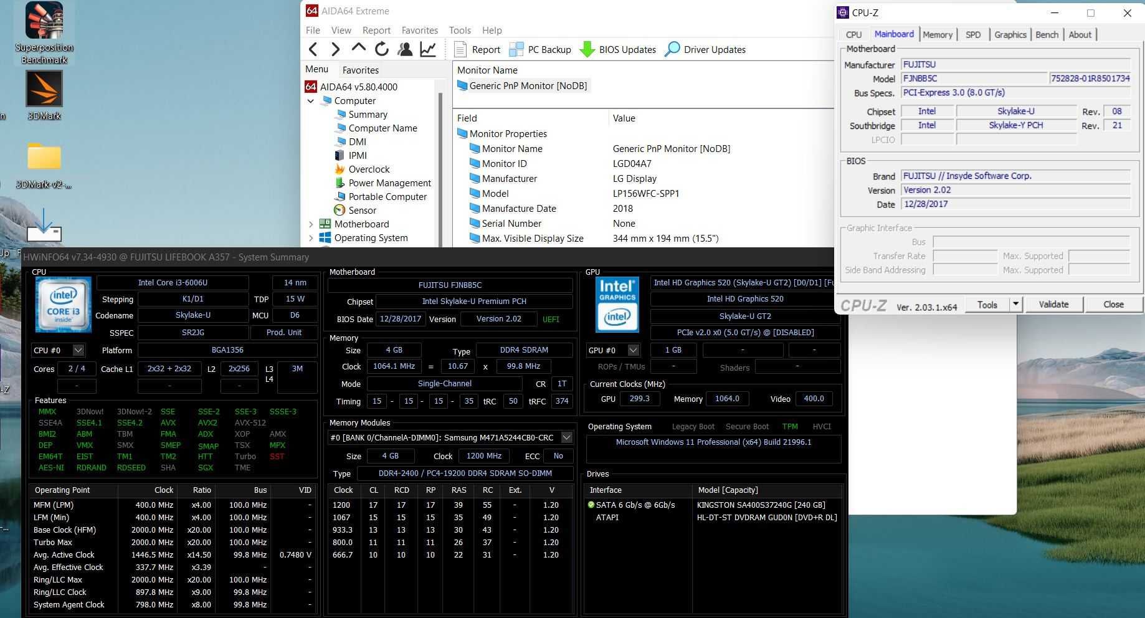Image resolution: width=1145 pixels, height=618 pixels.
Task: Click the Field column header in AIDA64
Action: [530, 118]
